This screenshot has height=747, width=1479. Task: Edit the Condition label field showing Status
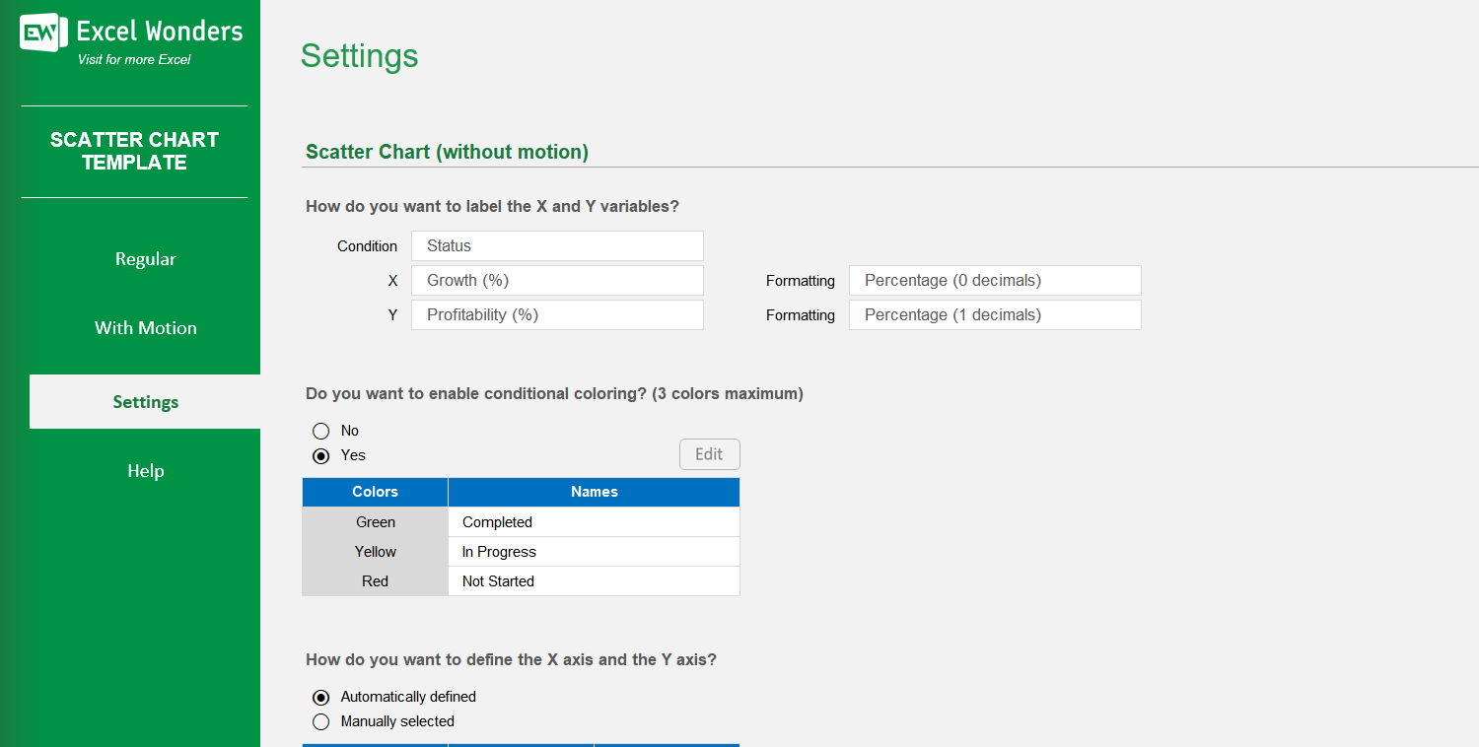pos(557,245)
